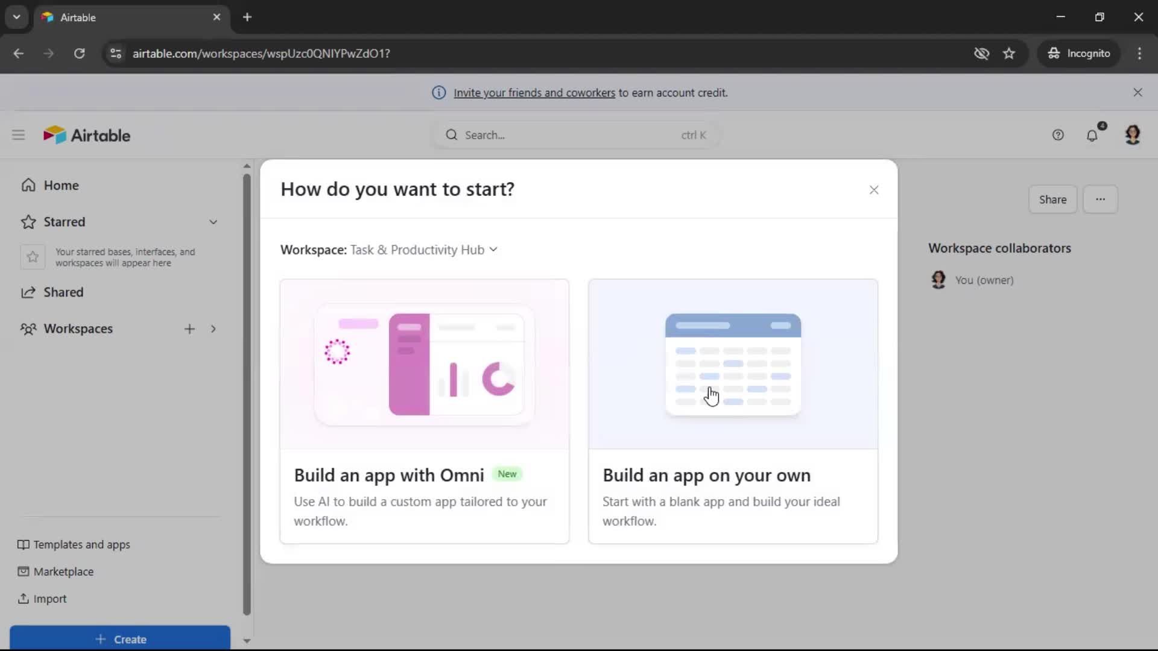Focus the Search field
The height and width of the screenshot is (651, 1158).
(576, 135)
